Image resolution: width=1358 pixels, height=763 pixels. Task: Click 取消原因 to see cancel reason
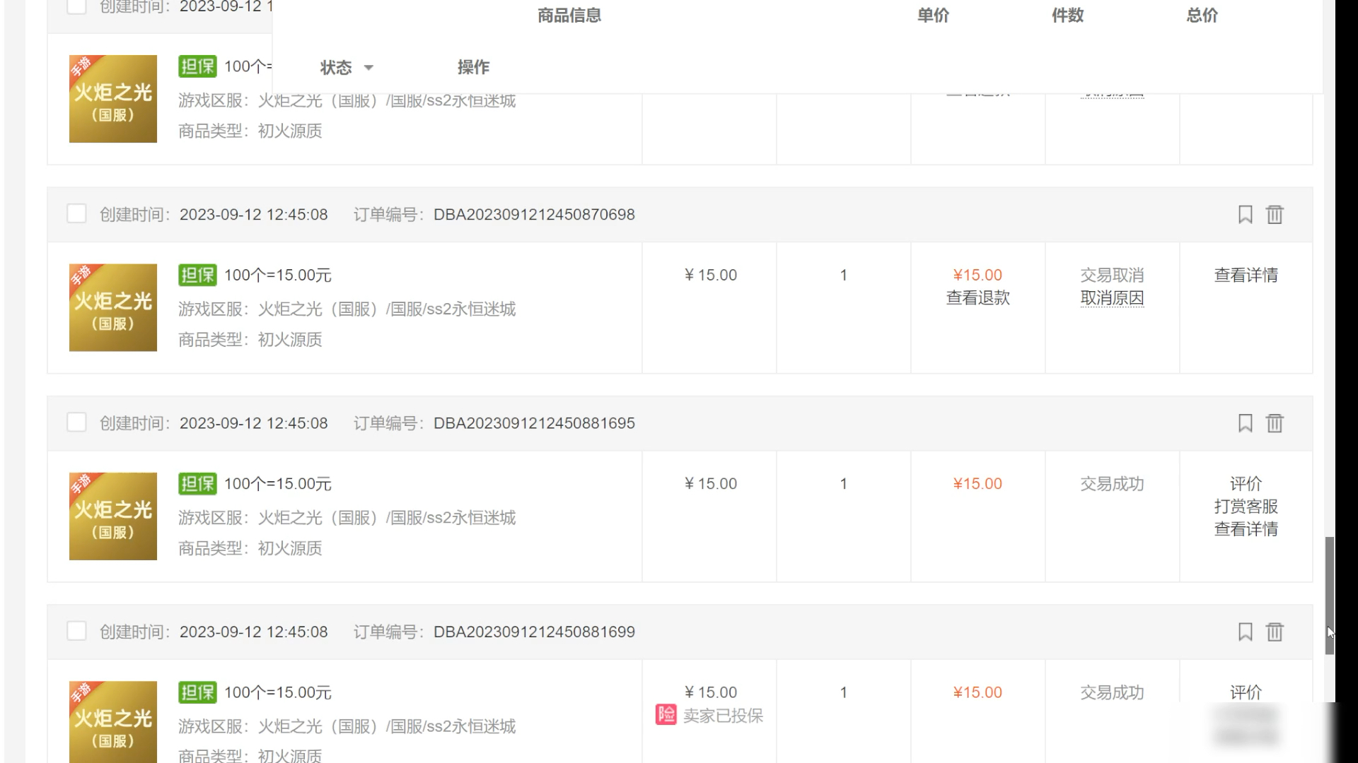coord(1112,298)
